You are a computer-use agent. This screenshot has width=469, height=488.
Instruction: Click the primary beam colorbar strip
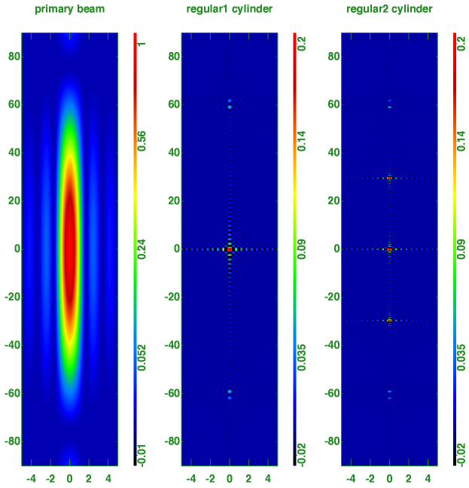(135, 249)
